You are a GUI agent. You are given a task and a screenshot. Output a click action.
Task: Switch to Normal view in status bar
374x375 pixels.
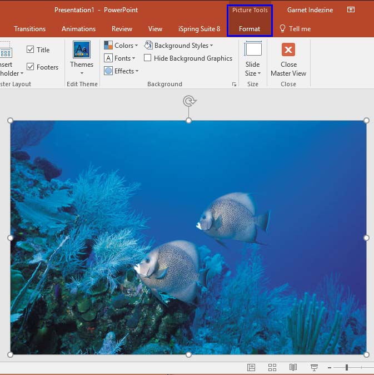[x=251, y=367]
